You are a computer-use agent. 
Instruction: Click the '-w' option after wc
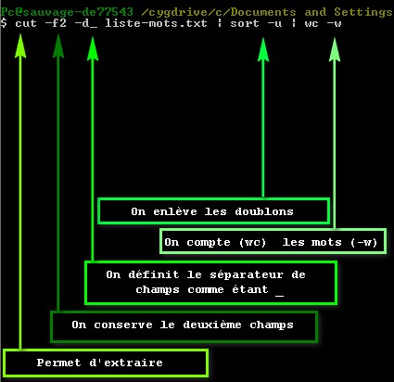(x=334, y=24)
